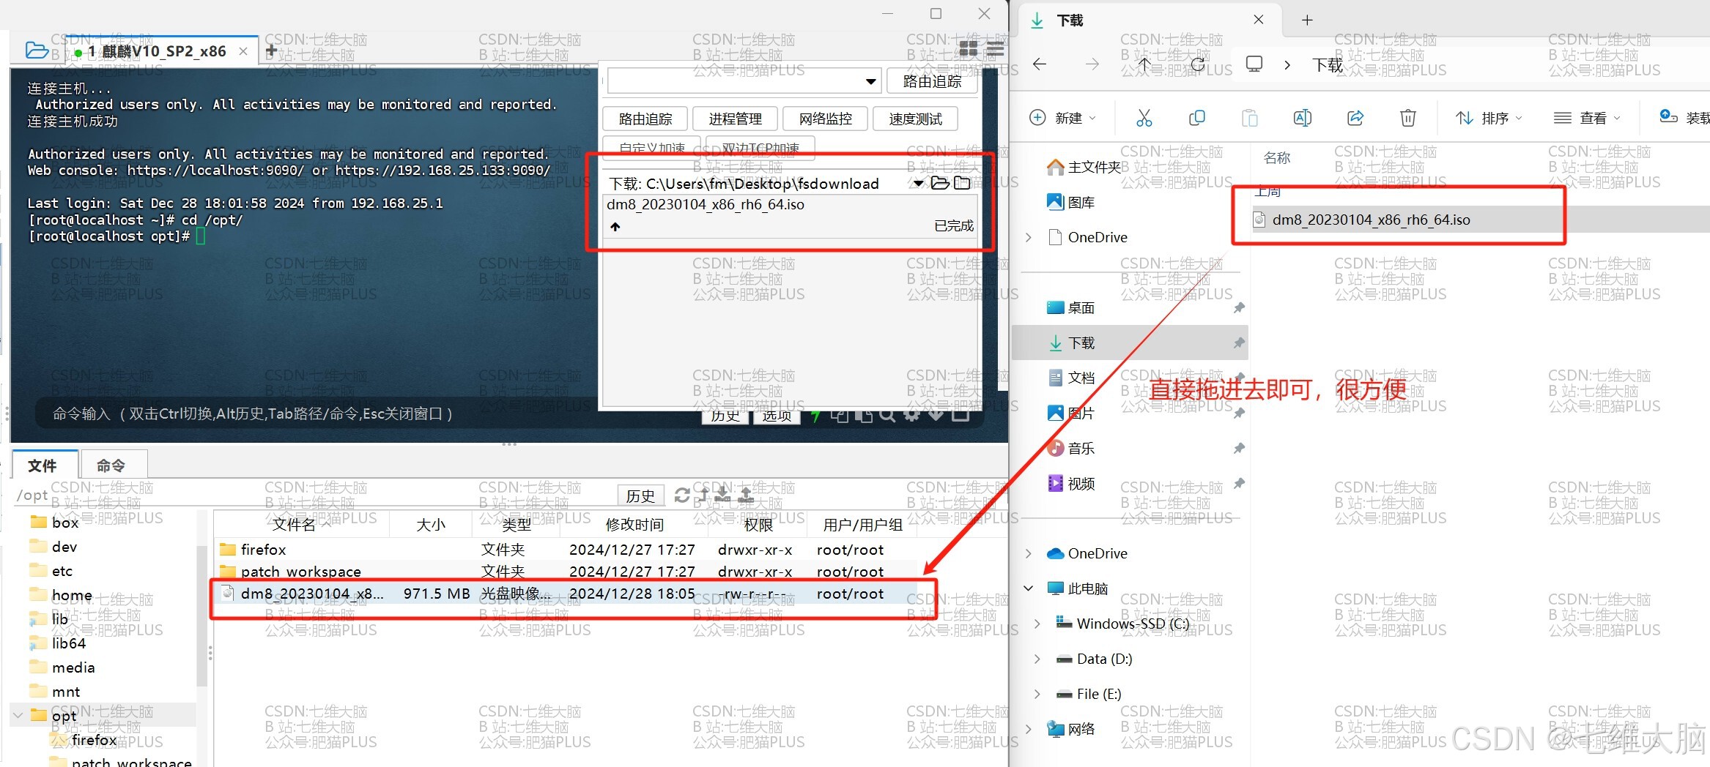Open terminal search with magnifier icon
Viewport: 1710px width, 767px height.
[x=887, y=416]
